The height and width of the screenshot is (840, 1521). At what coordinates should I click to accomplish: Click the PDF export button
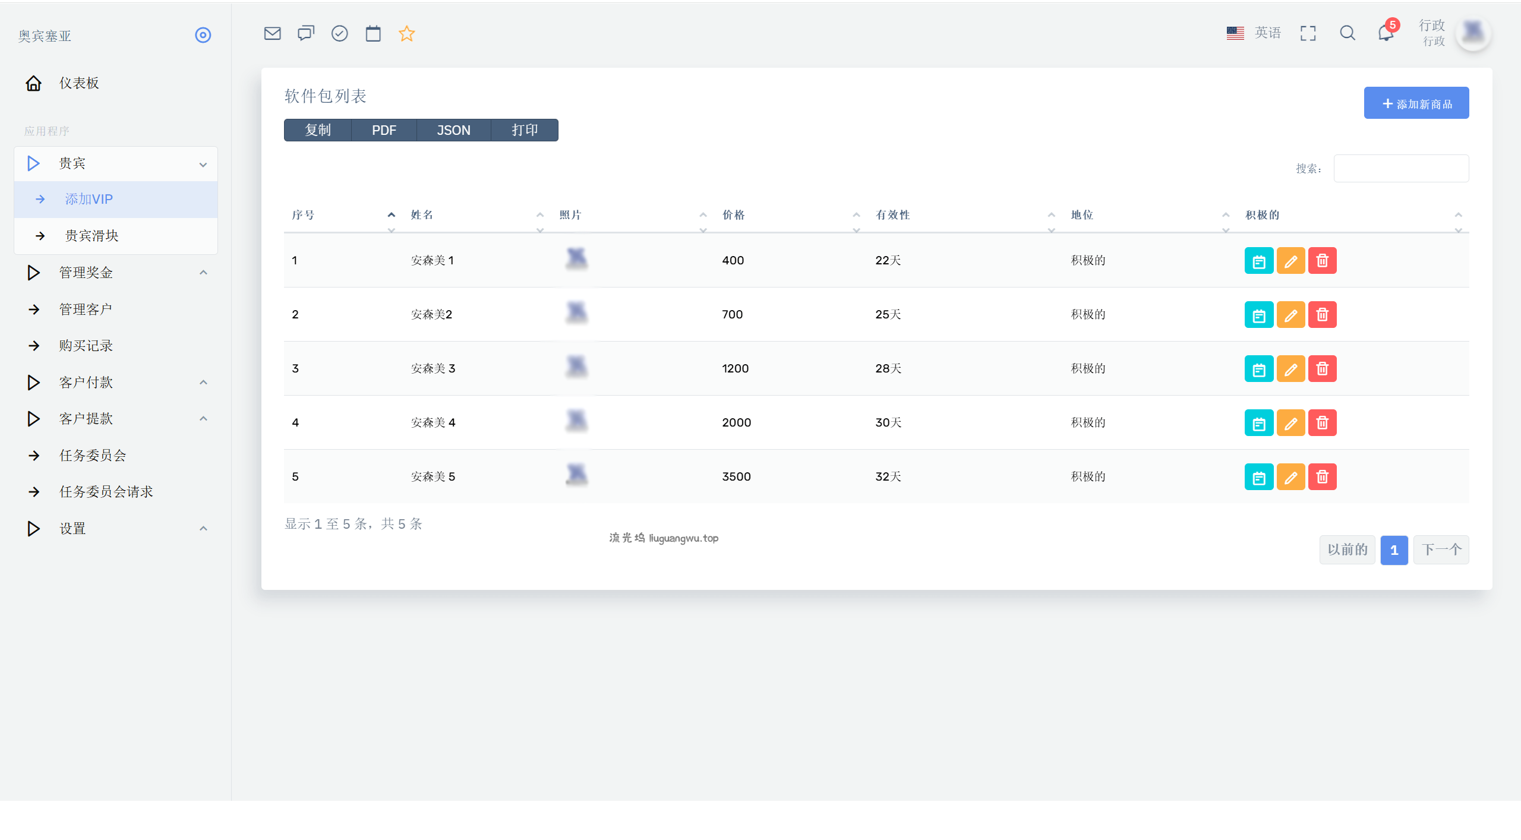coord(384,130)
